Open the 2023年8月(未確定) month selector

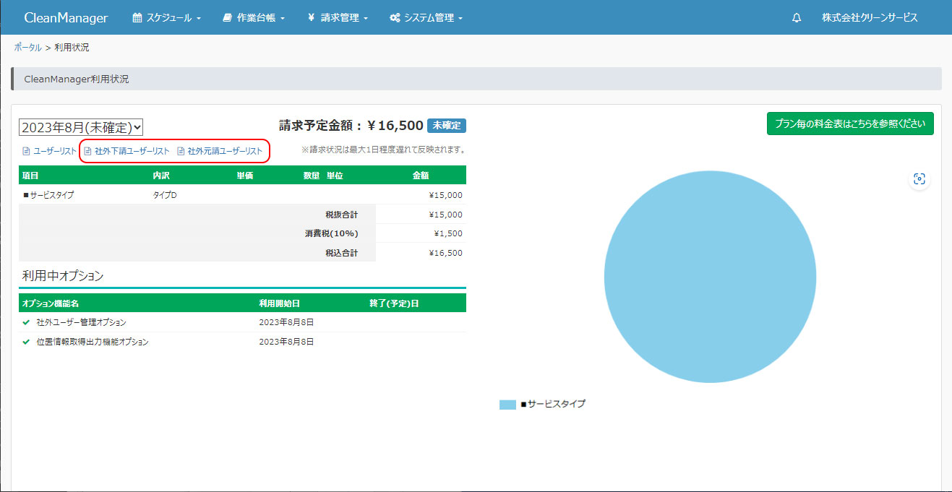(81, 127)
